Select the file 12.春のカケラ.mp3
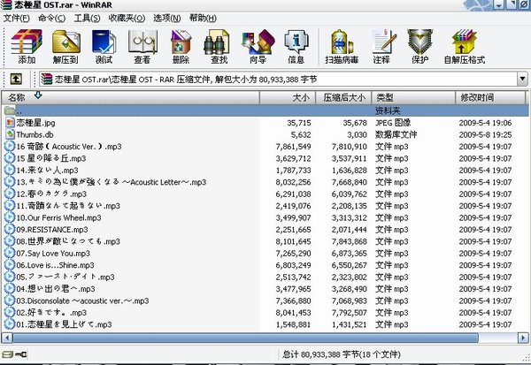The height and width of the screenshot is (365, 531). click(x=51, y=194)
